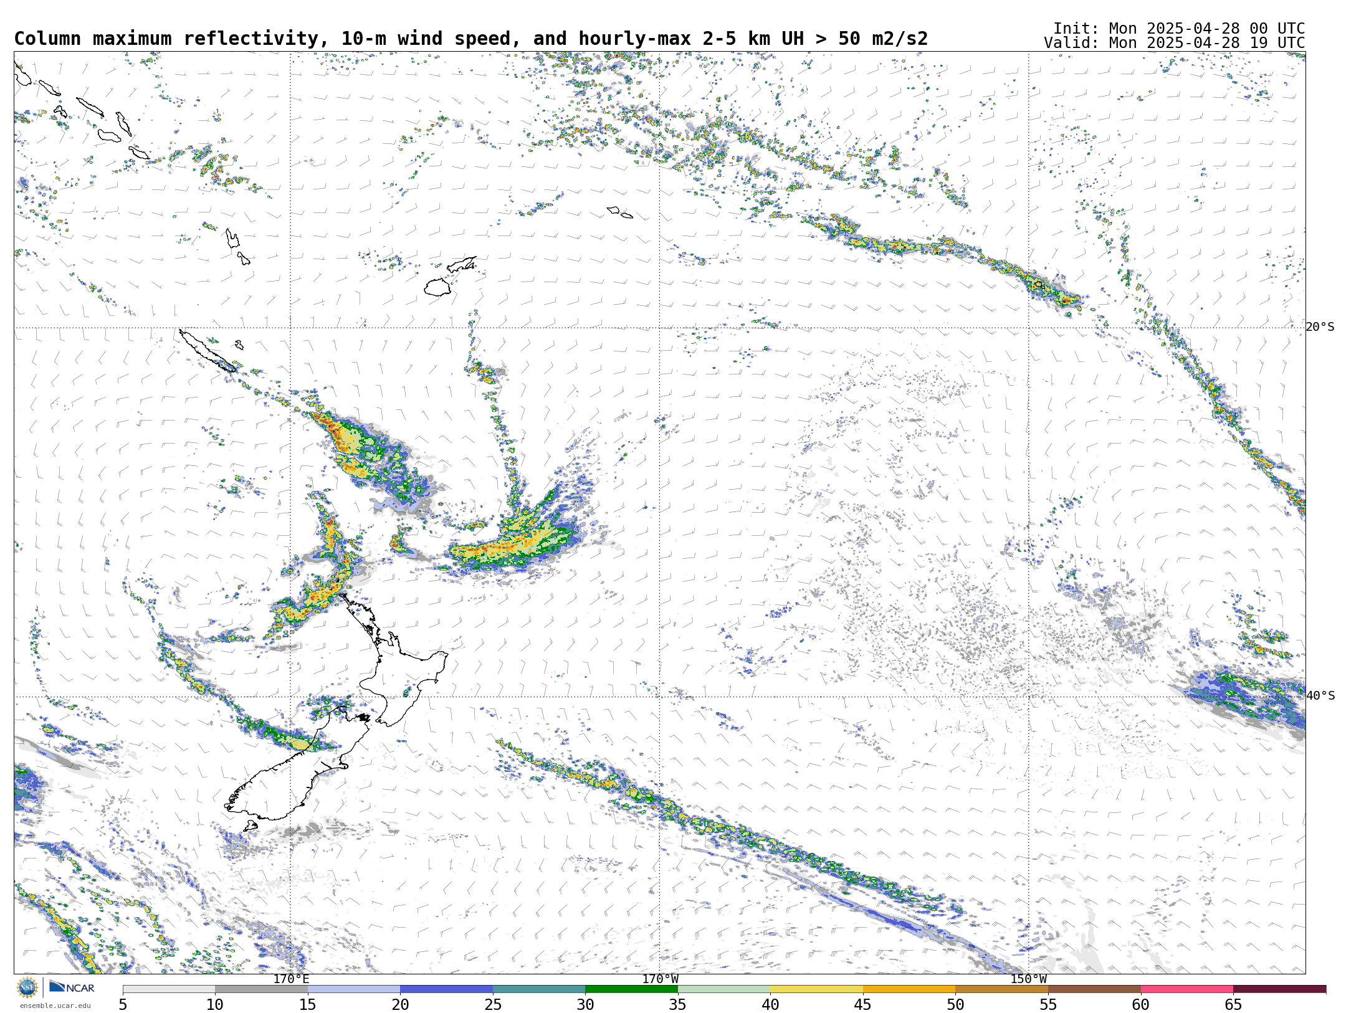Click the 'Valid: Mon 2025-04-28 19 UTC' text
Screen dimensions: 1346x1013
(x=1175, y=43)
